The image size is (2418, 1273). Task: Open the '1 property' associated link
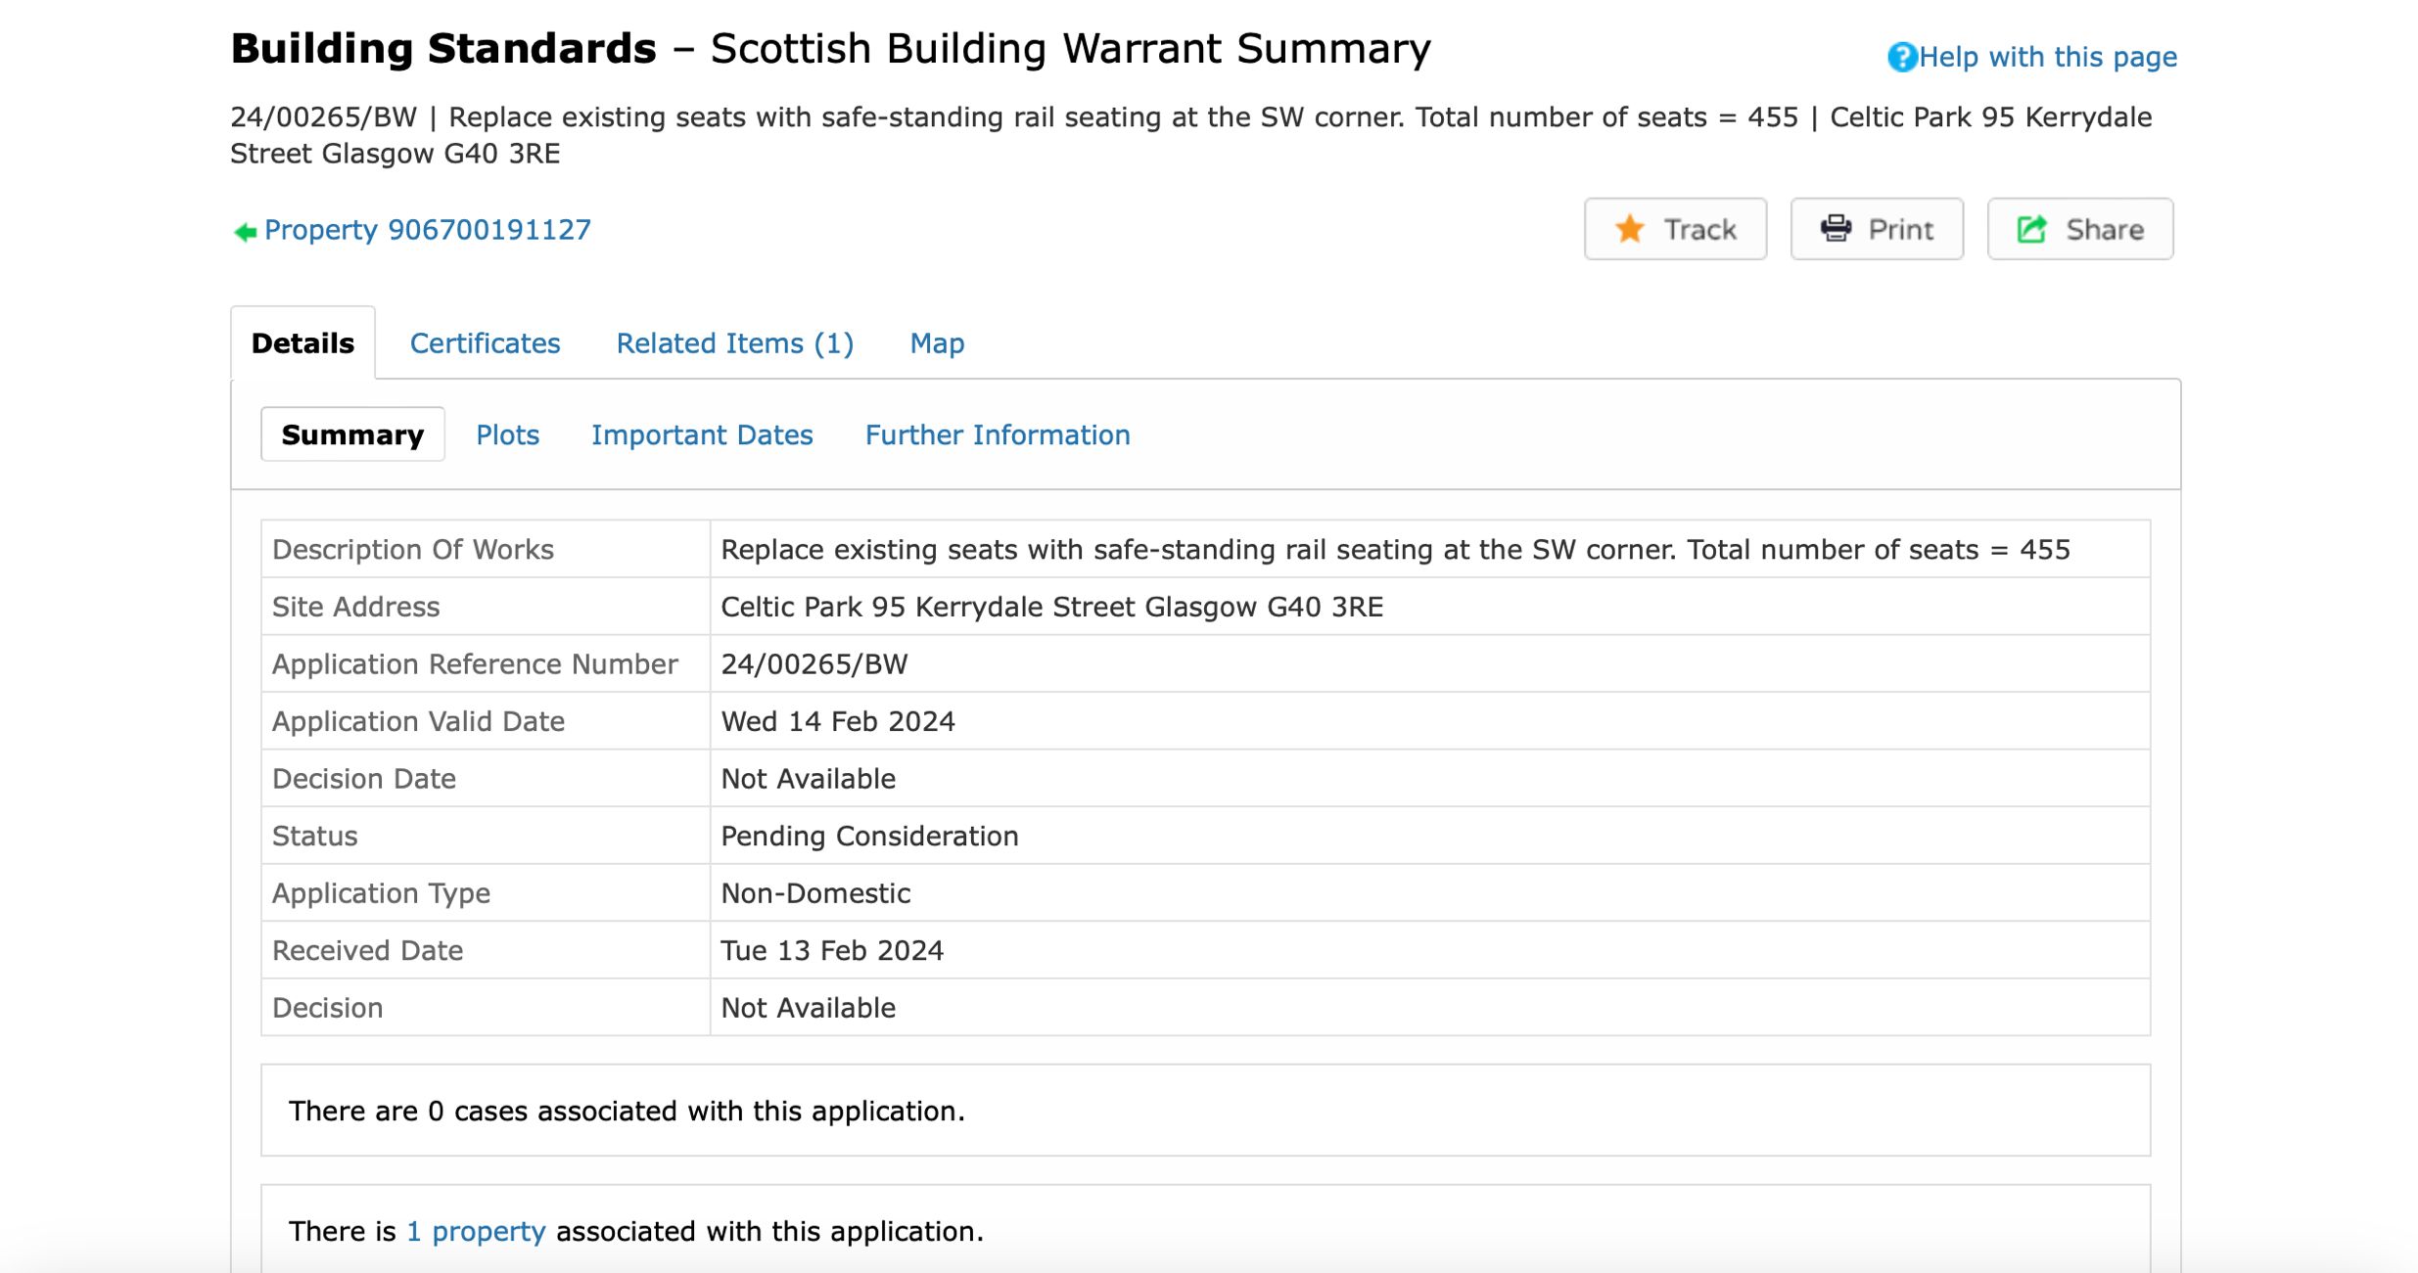coord(476,1231)
